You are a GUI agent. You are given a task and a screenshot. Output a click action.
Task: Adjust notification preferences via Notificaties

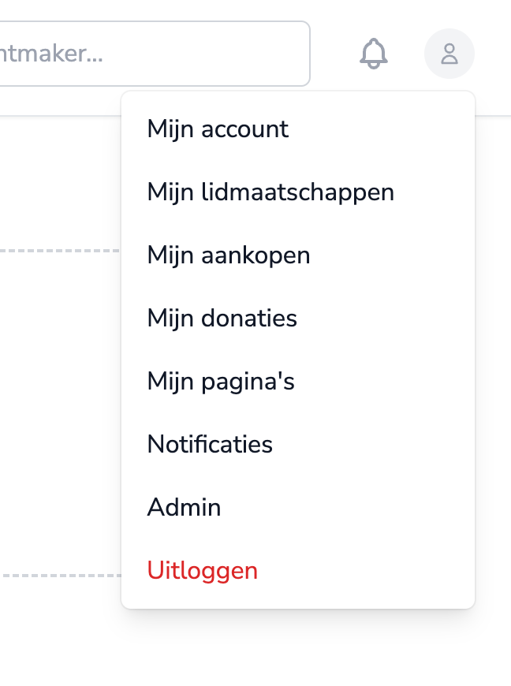click(x=298, y=444)
